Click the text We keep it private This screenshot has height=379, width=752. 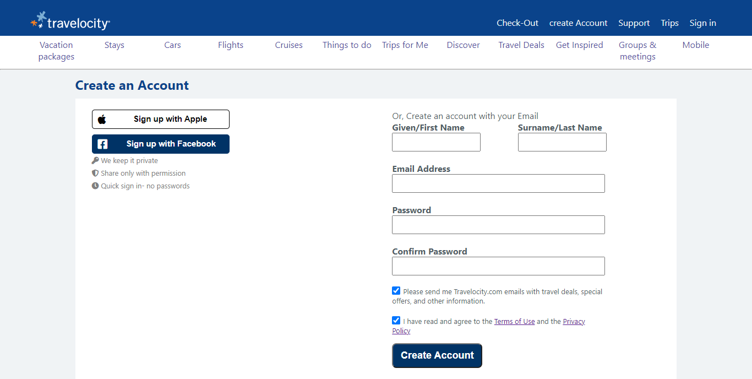pyautogui.click(x=129, y=161)
